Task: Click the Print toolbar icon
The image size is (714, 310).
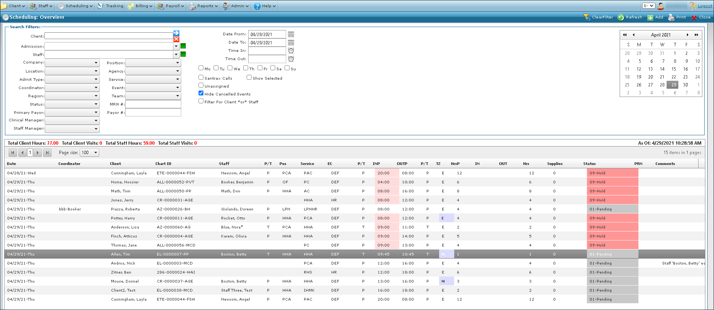Action: click(x=671, y=17)
